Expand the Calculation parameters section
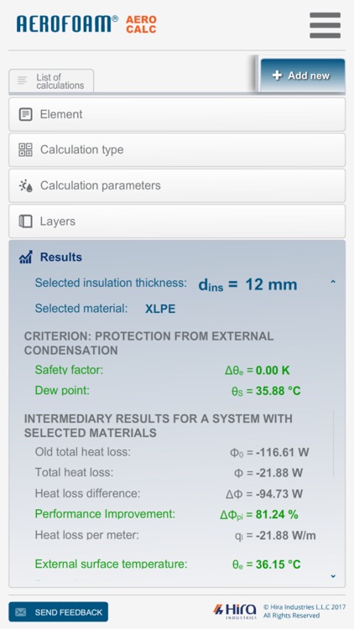The width and height of the screenshot is (354, 629). (177, 185)
